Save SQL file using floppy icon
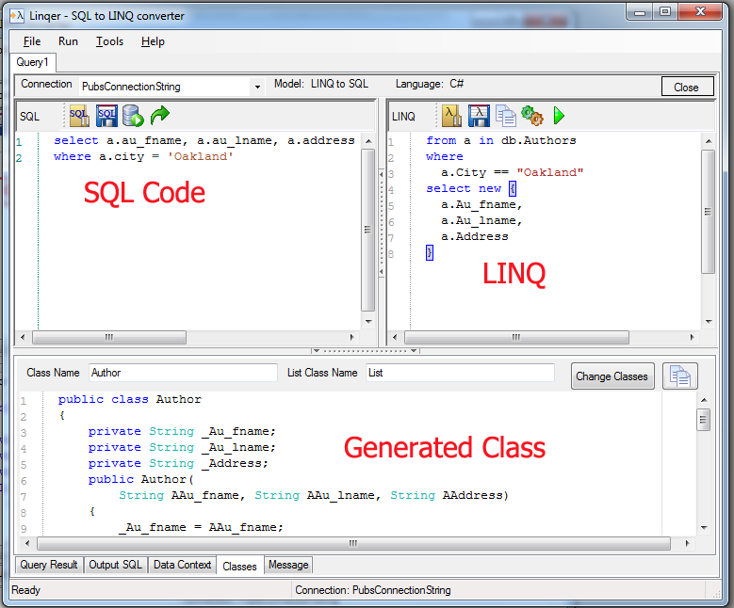 tap(106, 116)
